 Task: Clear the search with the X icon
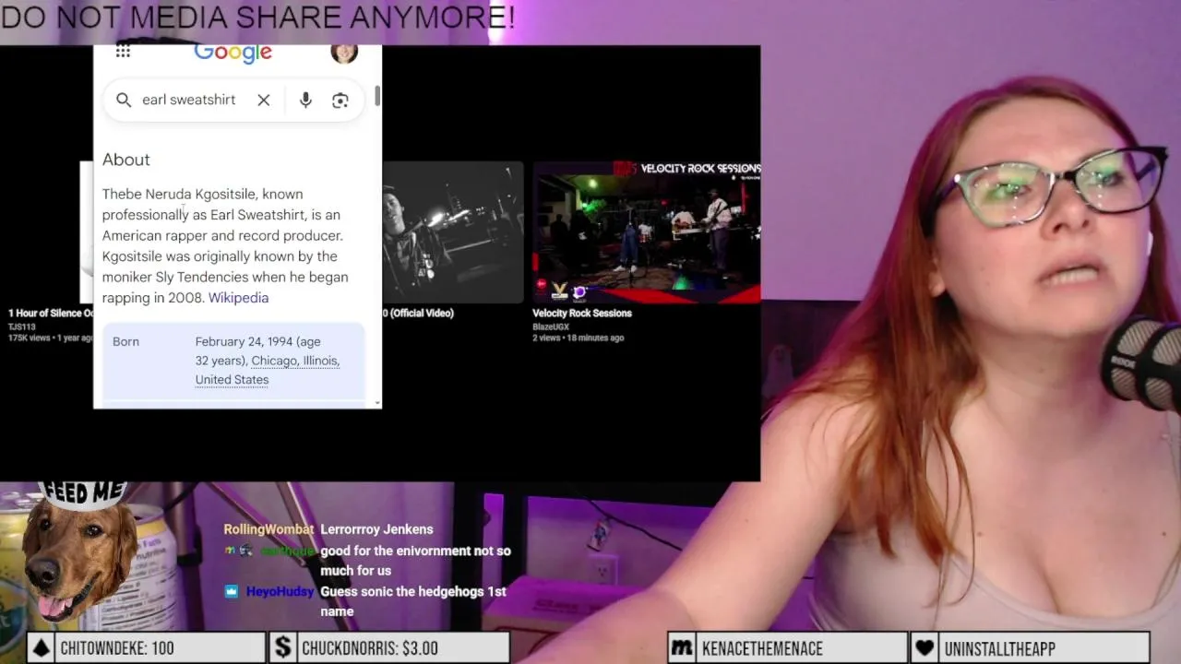coord(264,100)
